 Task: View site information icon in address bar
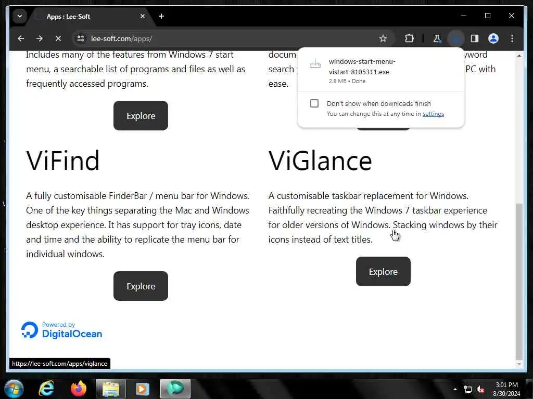point(81,38)
